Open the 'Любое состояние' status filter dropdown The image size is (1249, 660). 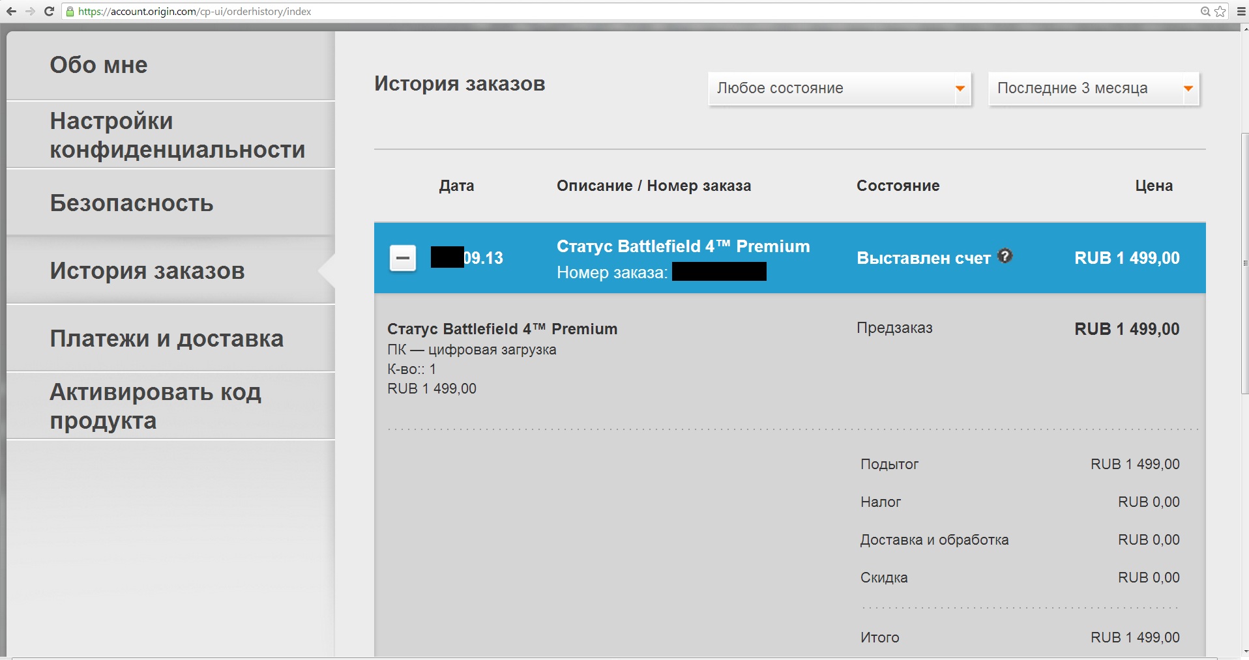point(840,88)
